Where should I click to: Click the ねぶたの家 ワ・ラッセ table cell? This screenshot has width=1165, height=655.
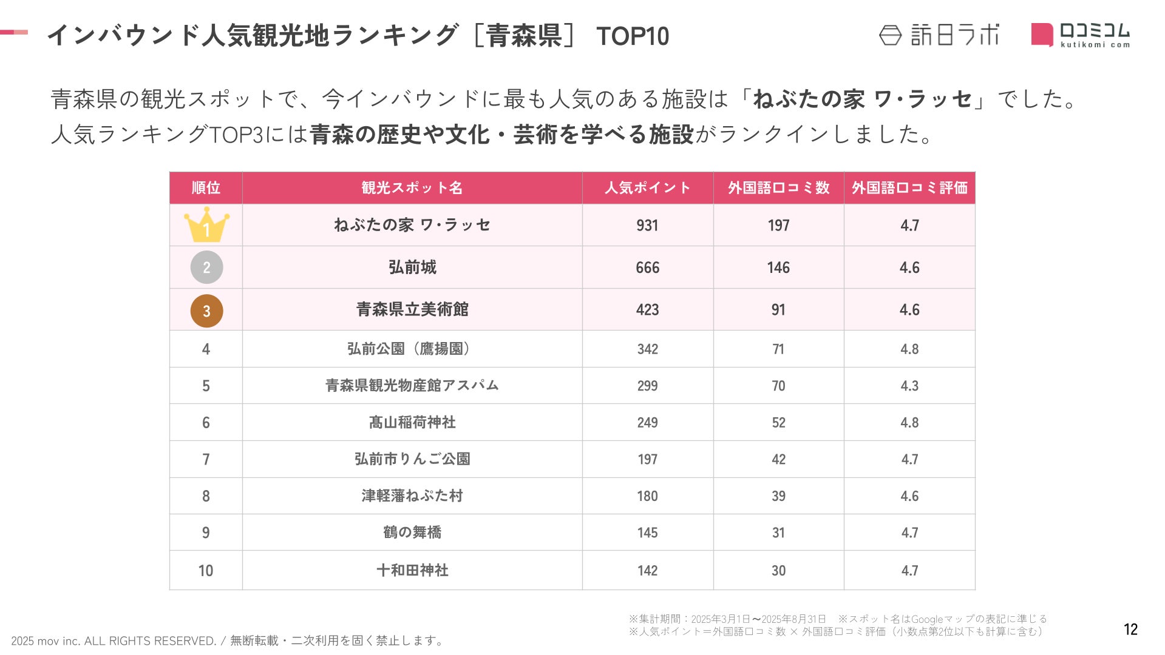[412, 225]
